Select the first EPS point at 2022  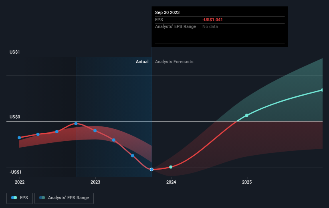pyautogui.click(x=19, y=138)
